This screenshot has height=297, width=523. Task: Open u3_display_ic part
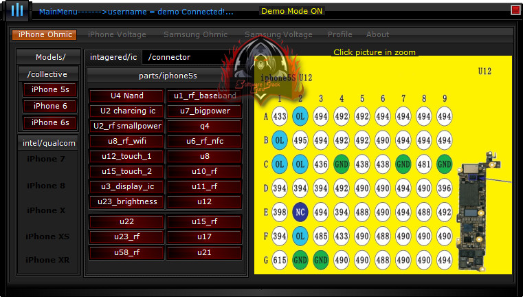click(126, 186)
